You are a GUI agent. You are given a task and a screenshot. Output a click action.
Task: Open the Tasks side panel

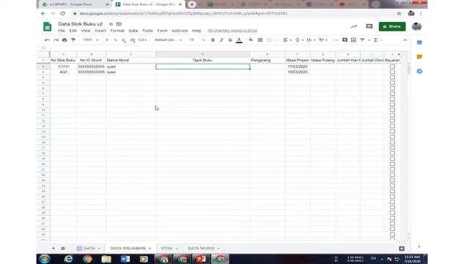[x=419, y=71]
